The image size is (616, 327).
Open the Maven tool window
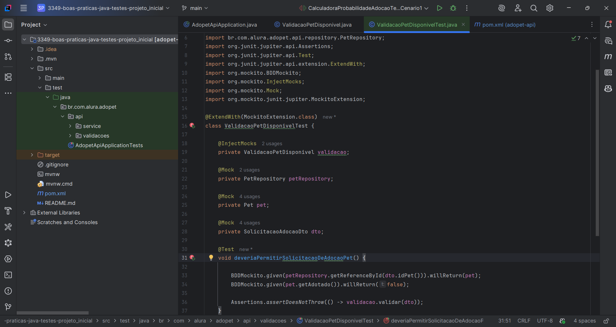(x=608, y=57)
